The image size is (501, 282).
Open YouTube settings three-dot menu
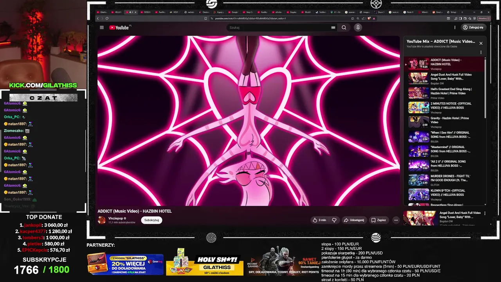[455, 27]
